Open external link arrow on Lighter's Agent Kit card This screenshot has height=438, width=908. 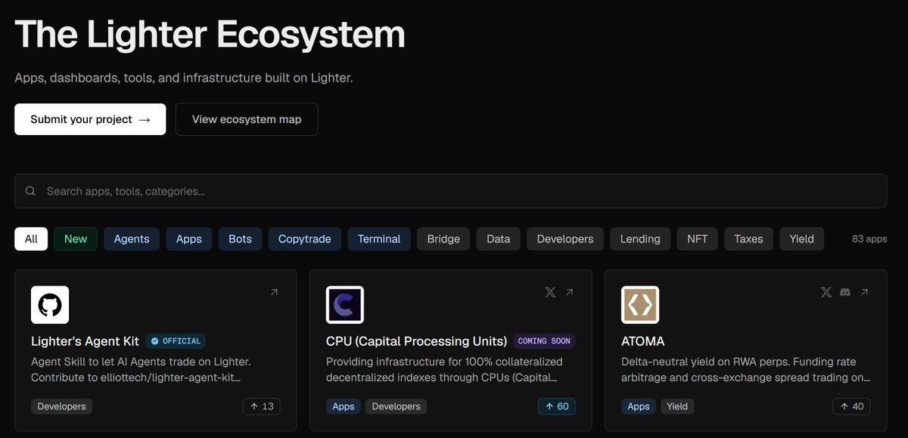pyautogui.click(x=274, y=292)
